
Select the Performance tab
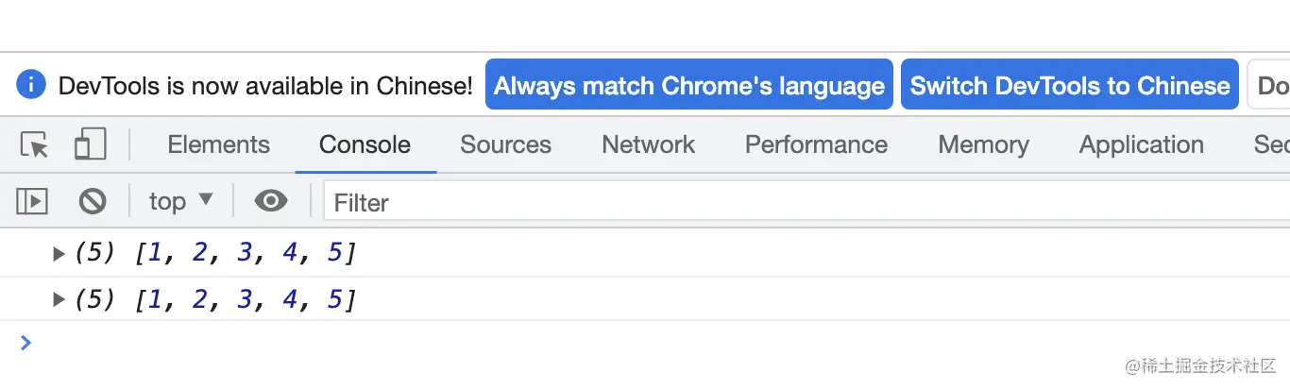816,144
